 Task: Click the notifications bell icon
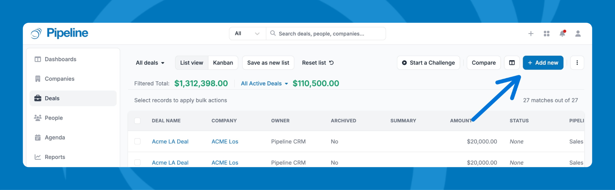pyautogui.click(x=562, y=34)
